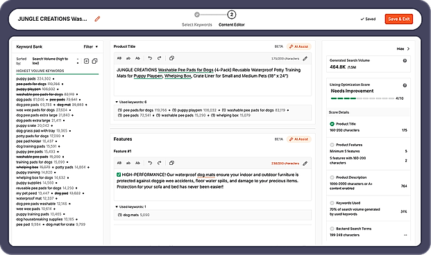Hide the score side panel
The width and height of the screenshot is (431, 255).
[x=403, y=49]
